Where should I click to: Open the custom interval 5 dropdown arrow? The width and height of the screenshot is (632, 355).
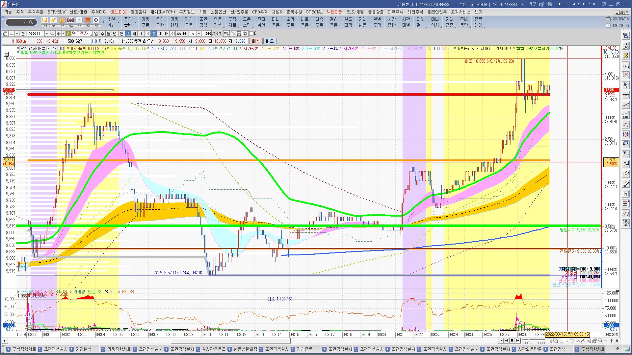click(x=199, y=34)
